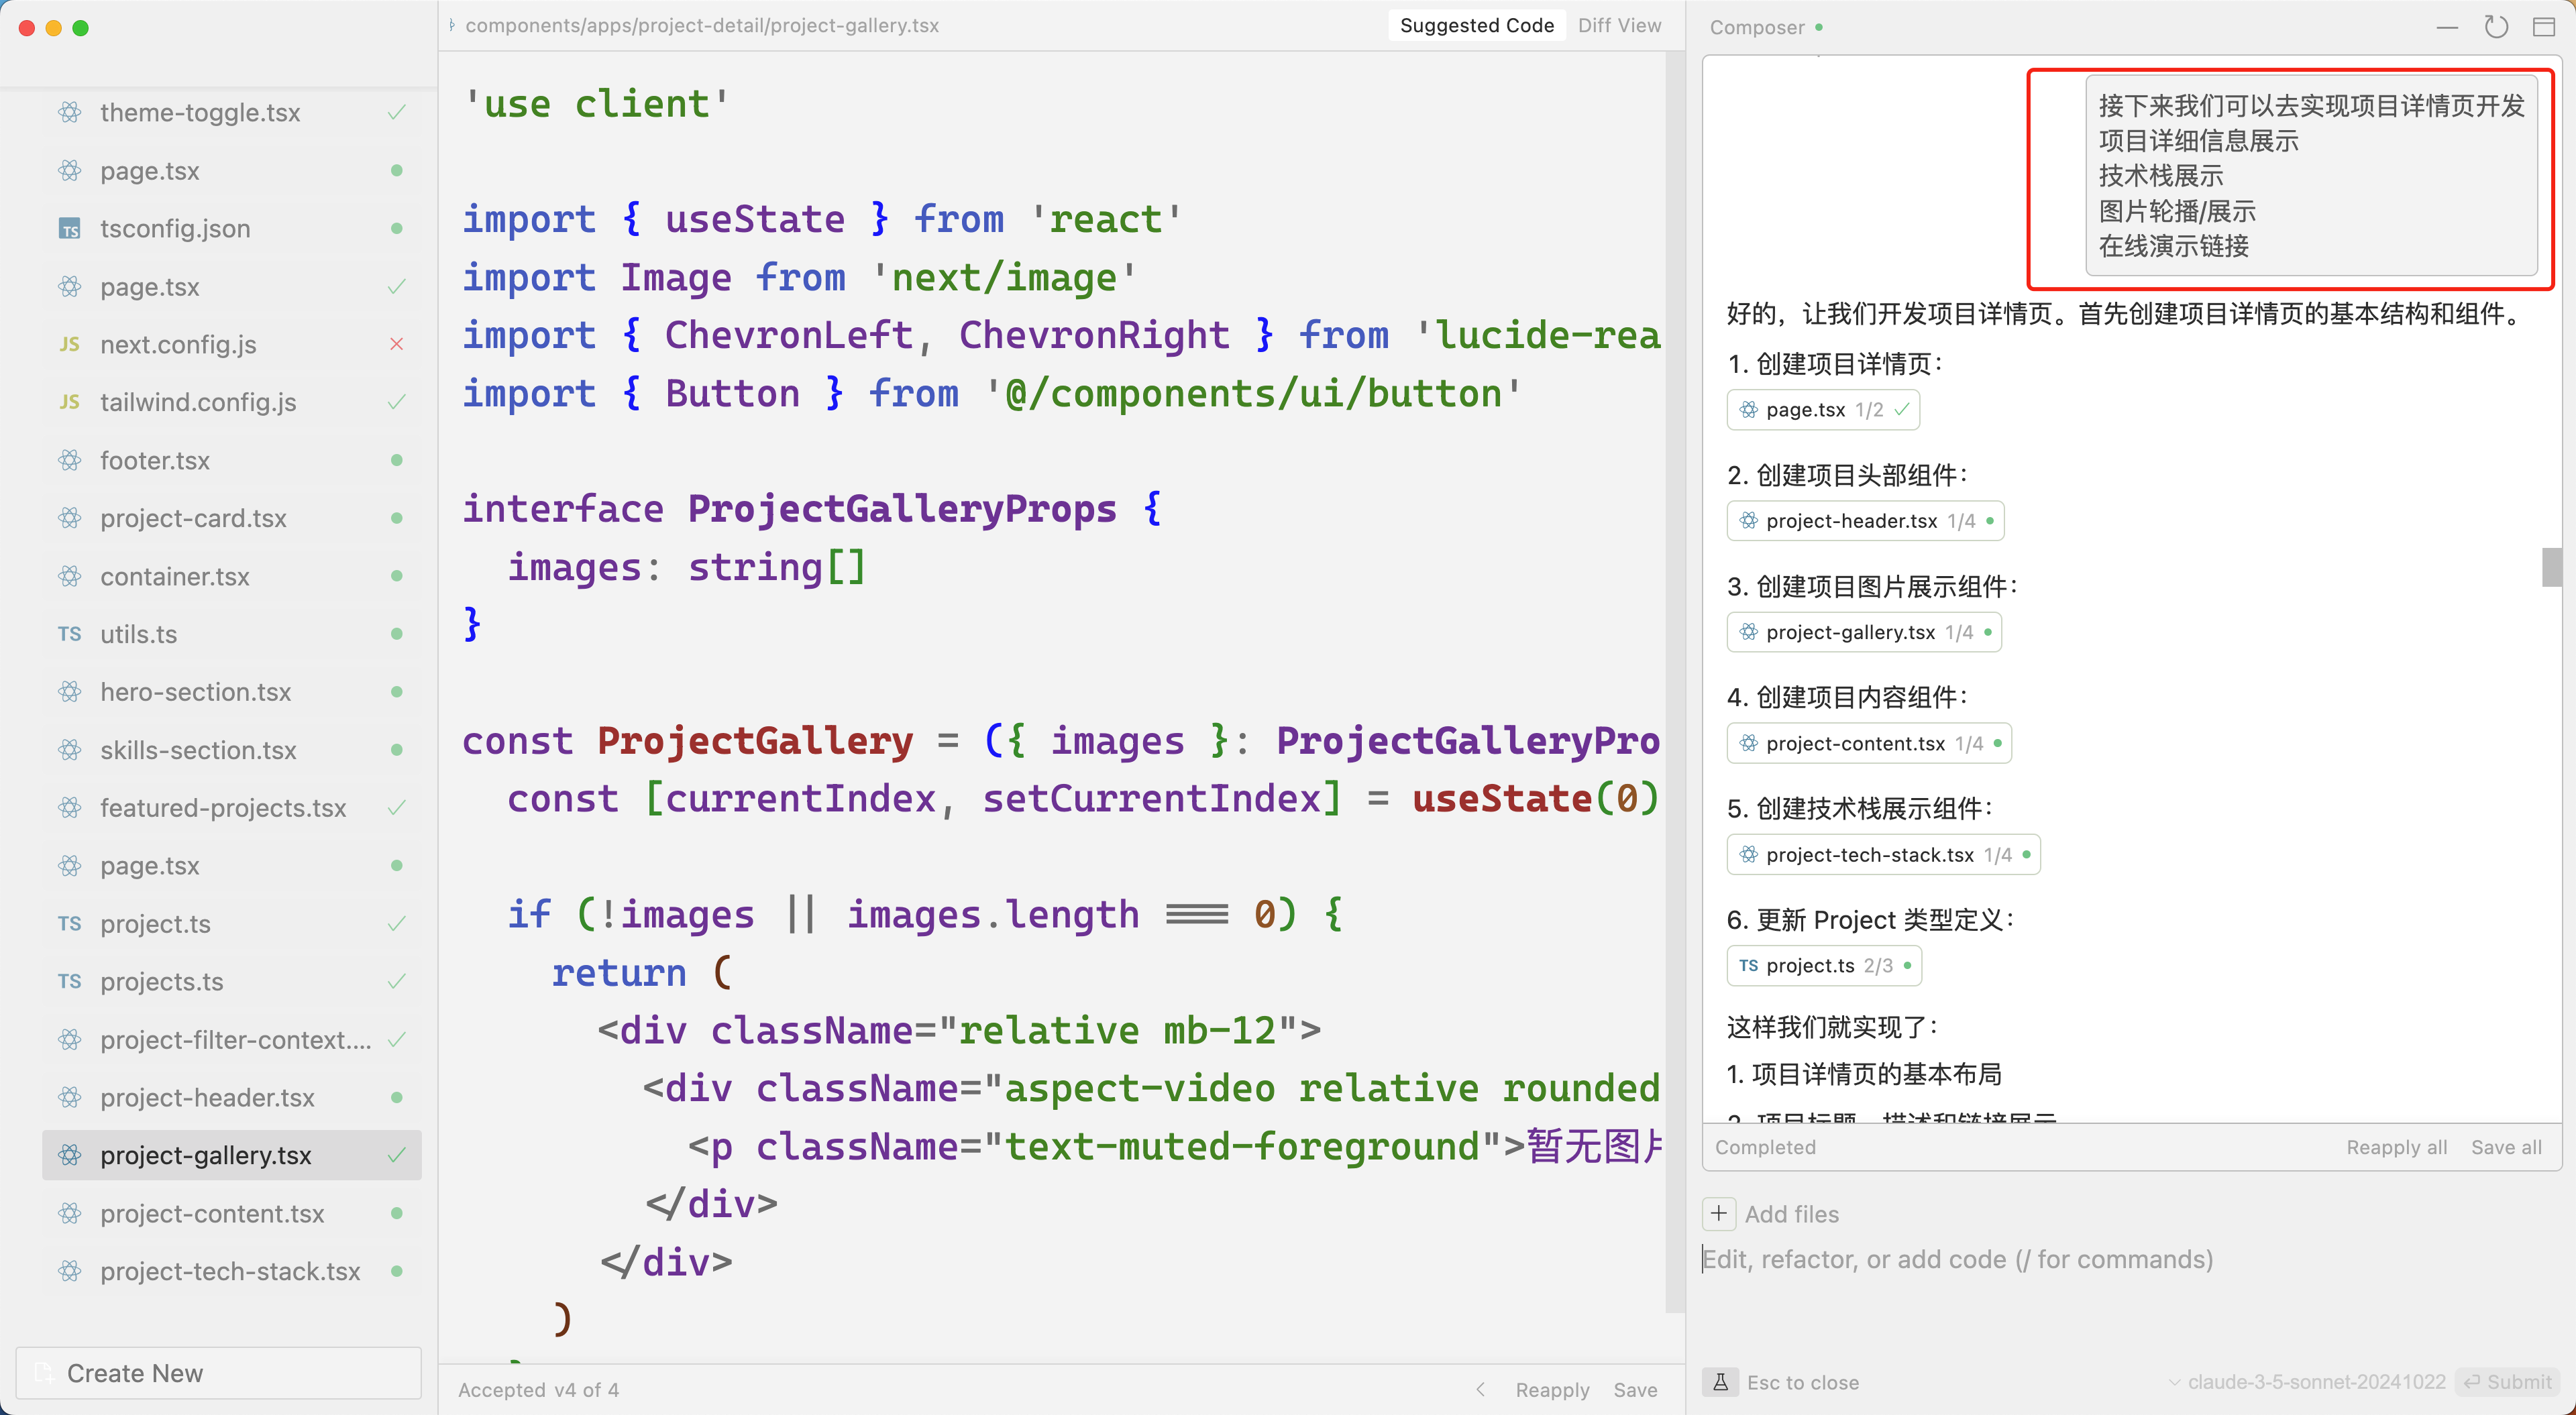Click the checkmark on featured-projects.tsx row

coord(397,808)
